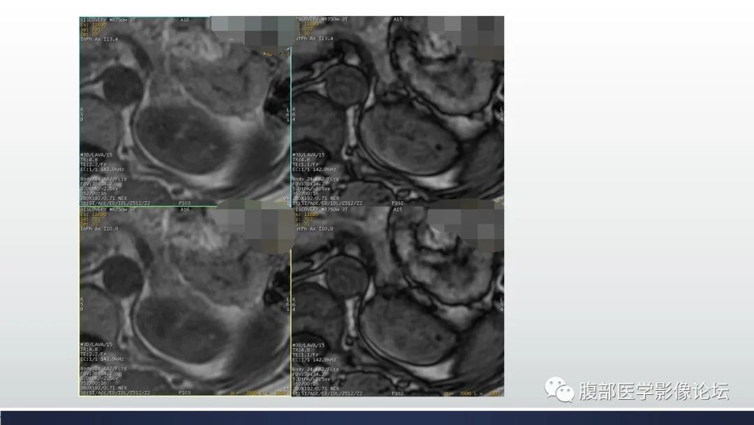Click 'P103' marker in bottom-left panel
The height and width of the screenshot is (425, 754).
(x=184, y=393)
